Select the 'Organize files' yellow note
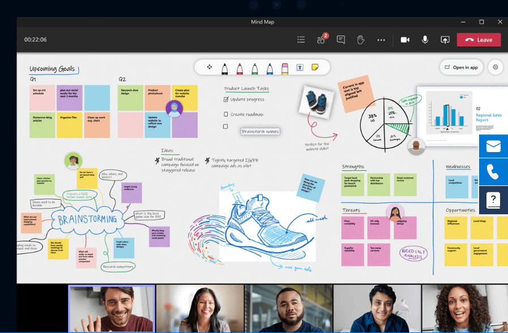The width and height of the screenshot is (508, 333). [x=69, y=125]
